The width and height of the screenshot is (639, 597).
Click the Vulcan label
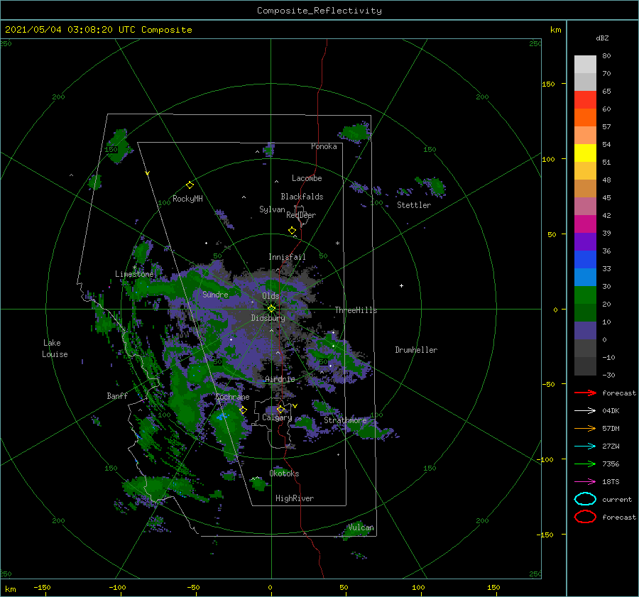point(361,527)
